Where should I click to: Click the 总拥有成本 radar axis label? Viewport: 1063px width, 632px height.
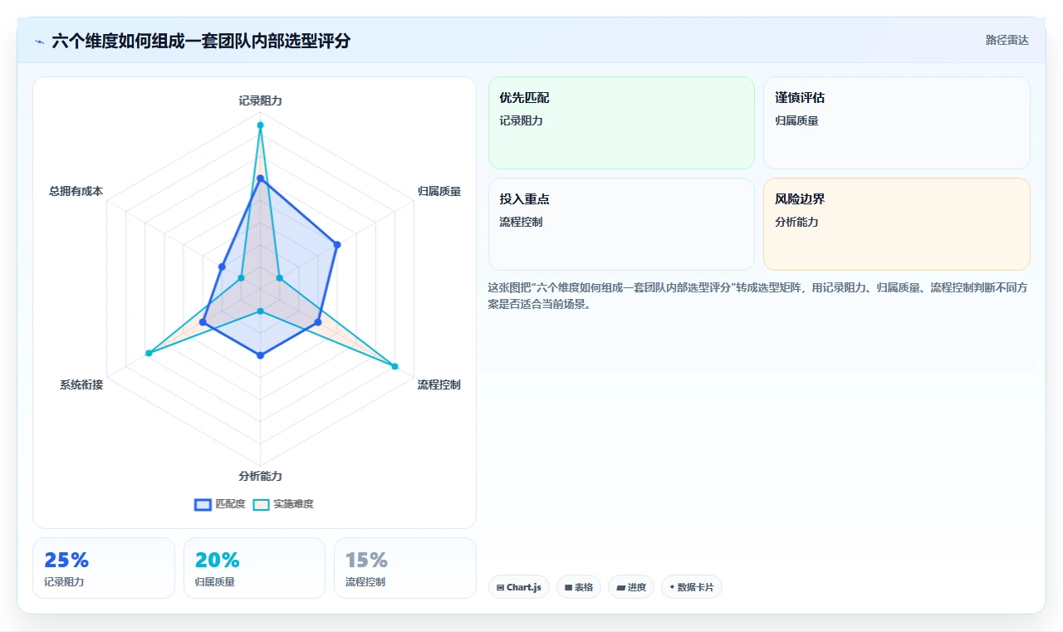pyautogui.click(x=76, y=191)
